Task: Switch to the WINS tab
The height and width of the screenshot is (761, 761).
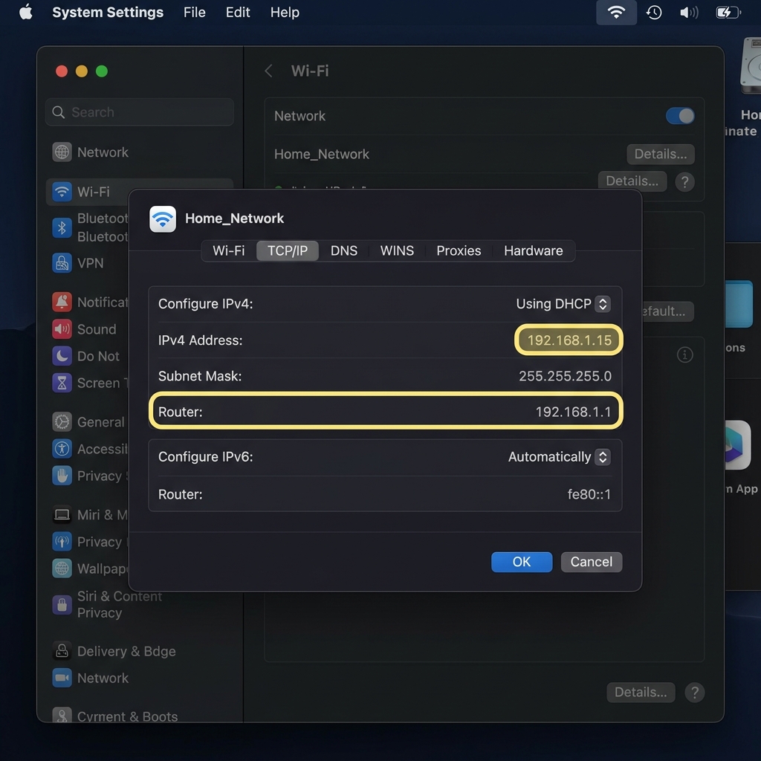Action: pyautogui.click(x=397, y=250)
